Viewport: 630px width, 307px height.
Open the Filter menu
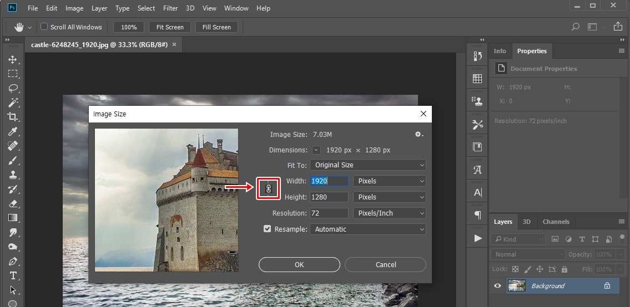tap(170, 8)
